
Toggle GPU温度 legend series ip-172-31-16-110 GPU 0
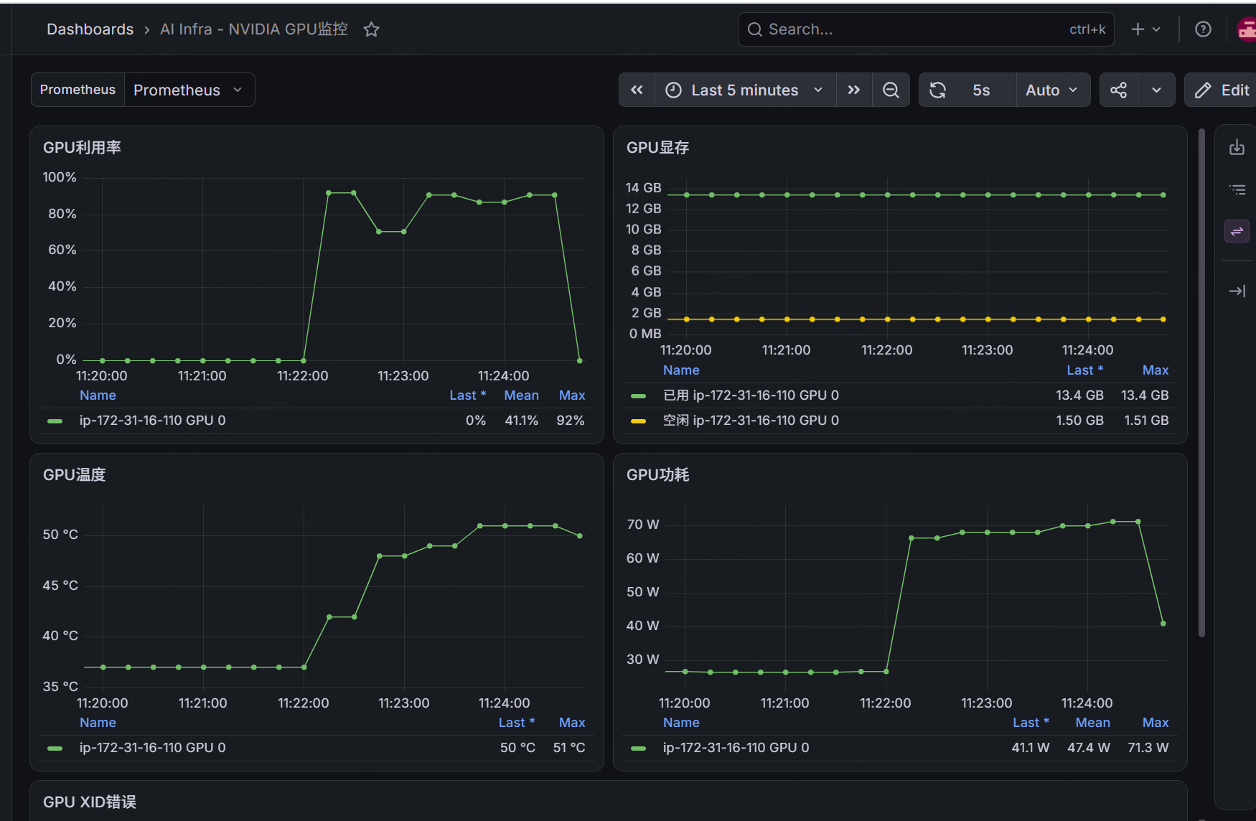pos(152,748)
